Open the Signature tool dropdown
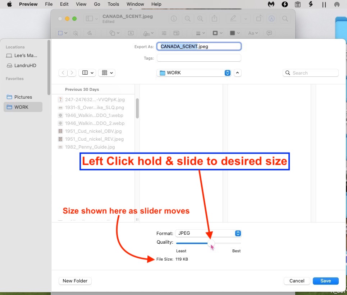This screenshot has width=347, height=295. pyautogui.click(x=148, y=33)
